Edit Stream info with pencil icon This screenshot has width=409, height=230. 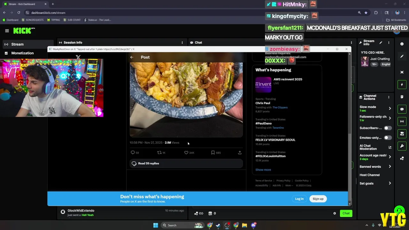381,42
